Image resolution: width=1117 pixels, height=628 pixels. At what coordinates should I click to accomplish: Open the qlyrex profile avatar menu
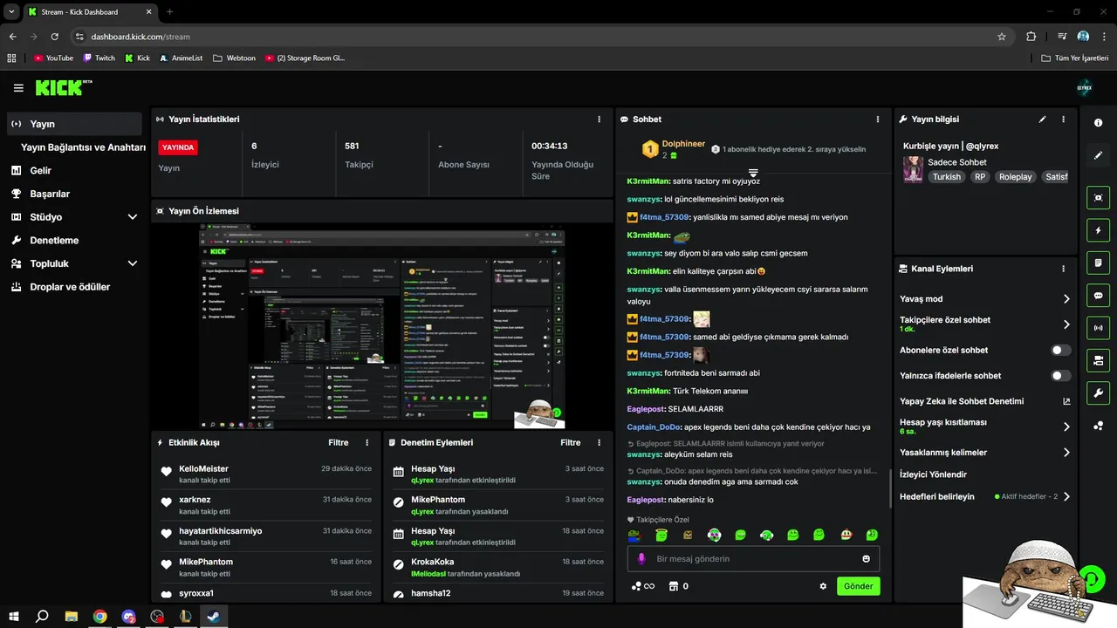(x=1085, y=87)
